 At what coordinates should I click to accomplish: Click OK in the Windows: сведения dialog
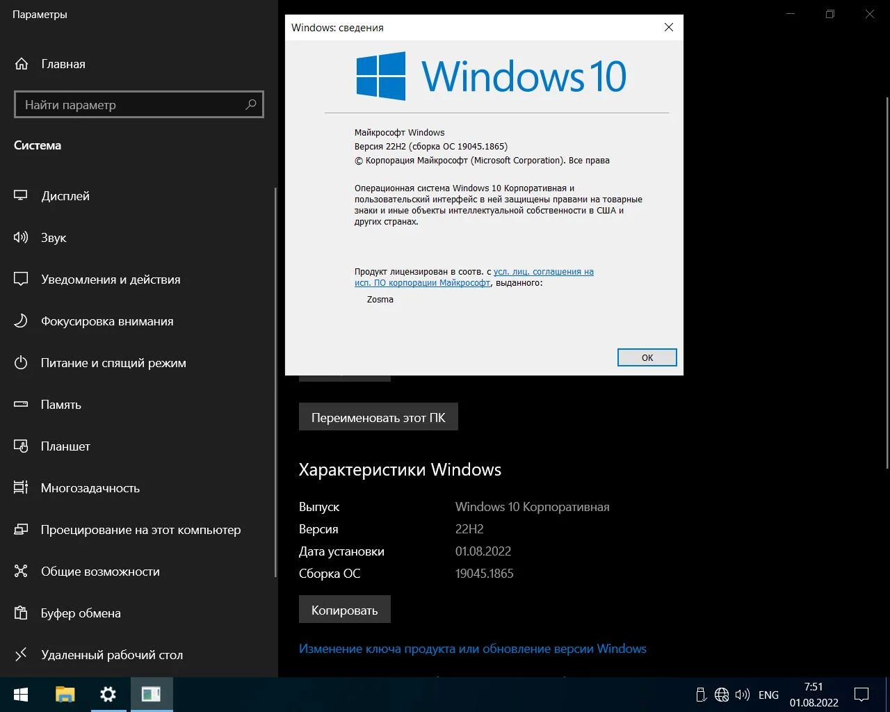[x=647, y=357]
